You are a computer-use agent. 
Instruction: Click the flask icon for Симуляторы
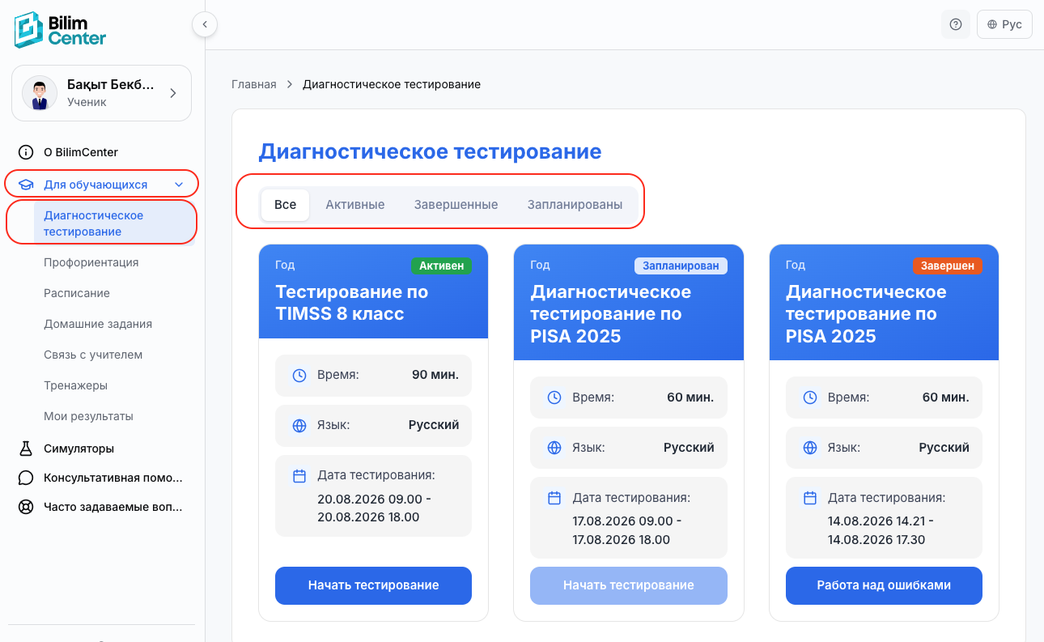26,449
